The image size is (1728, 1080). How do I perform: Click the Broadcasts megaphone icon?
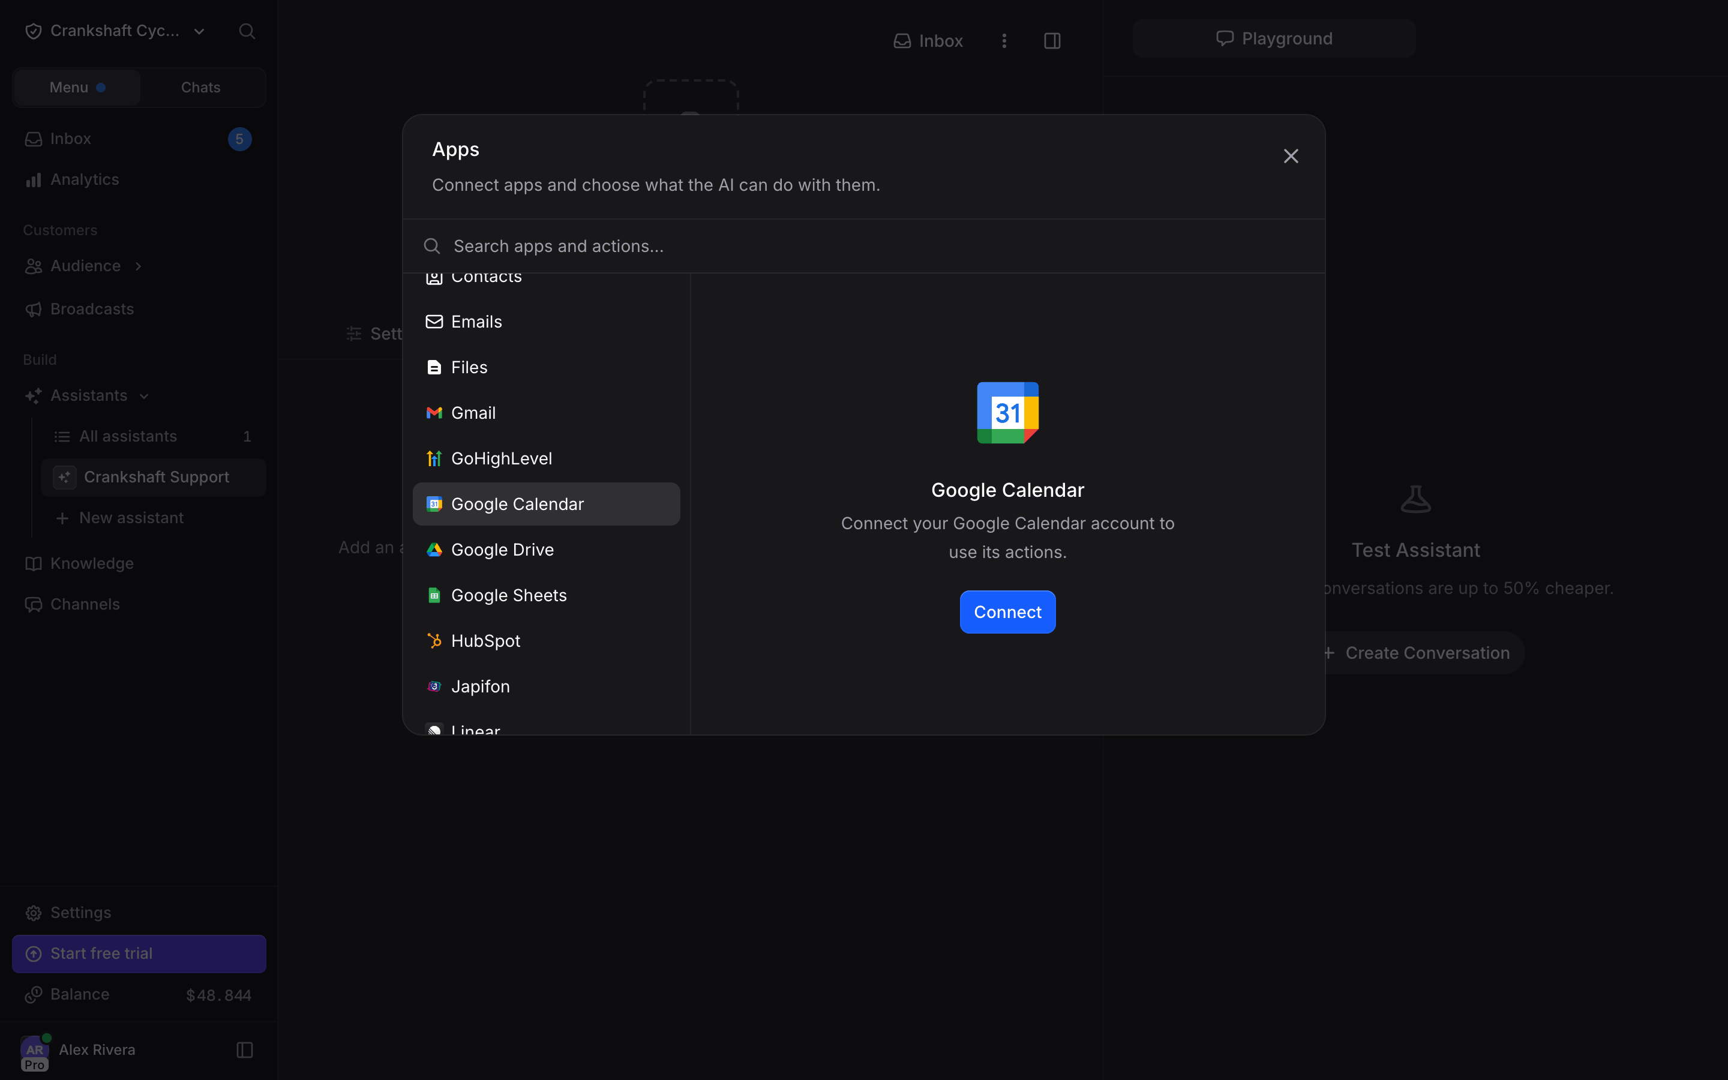tap(34, 309)
